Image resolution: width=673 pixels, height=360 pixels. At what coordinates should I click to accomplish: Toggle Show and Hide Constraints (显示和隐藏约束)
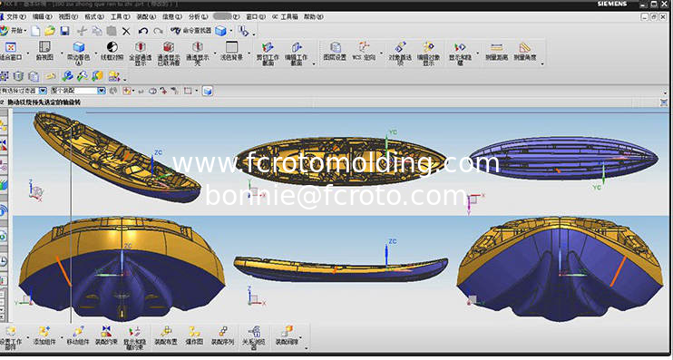tap(135, 337)
